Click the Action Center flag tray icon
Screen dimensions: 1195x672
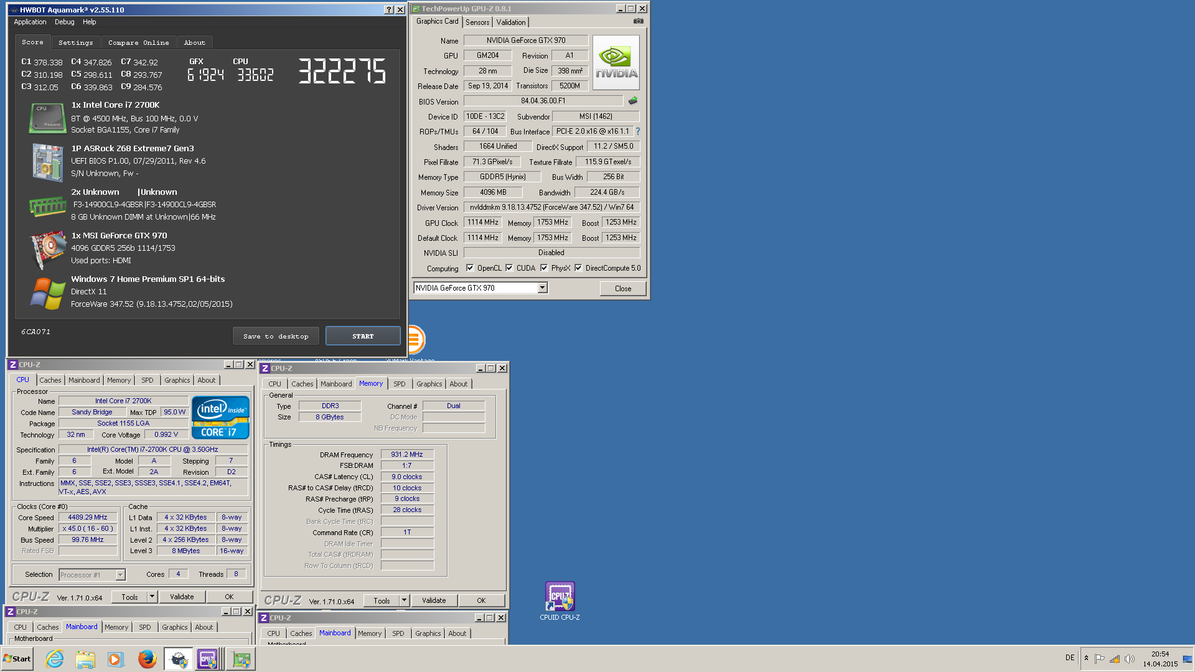[1100, 659]
